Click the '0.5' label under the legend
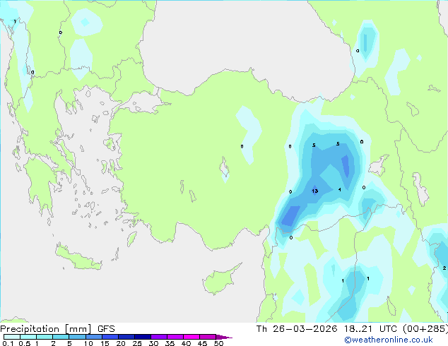448x346 pixels. (25, 343)
